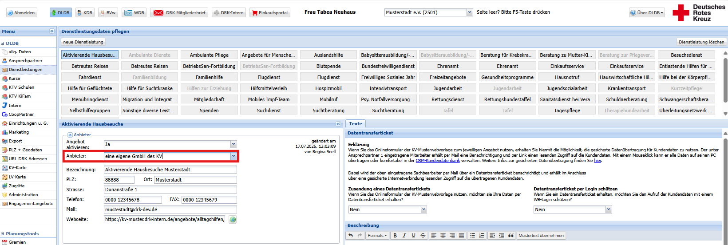Open website via globe icon next to Webseite
728x245 pixels.
point(233,219)
